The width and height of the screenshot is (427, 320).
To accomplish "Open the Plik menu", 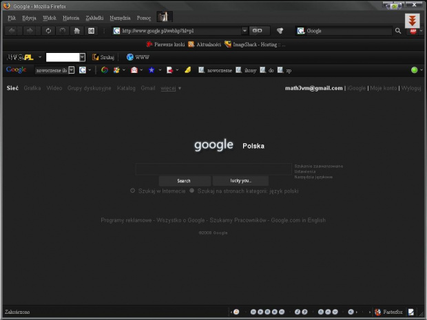I will pos(12,18).
